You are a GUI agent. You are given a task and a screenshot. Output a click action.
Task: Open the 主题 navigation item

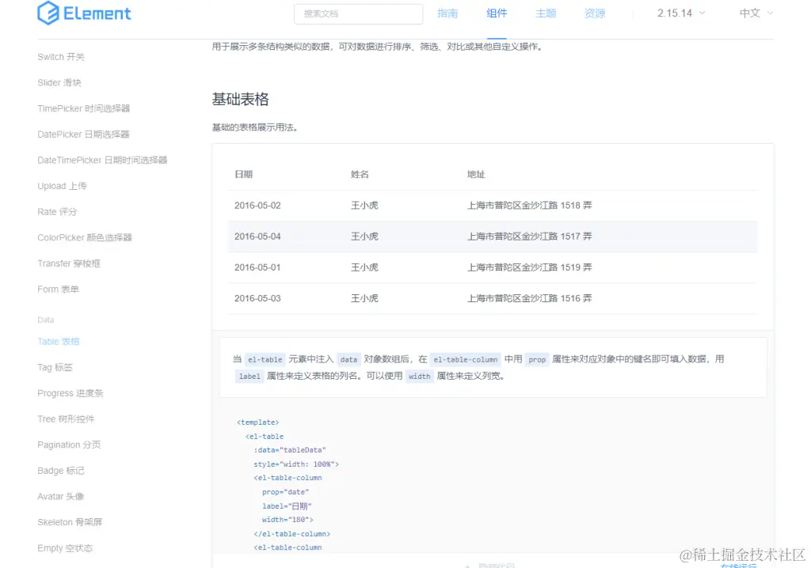[x=546, y=13]
